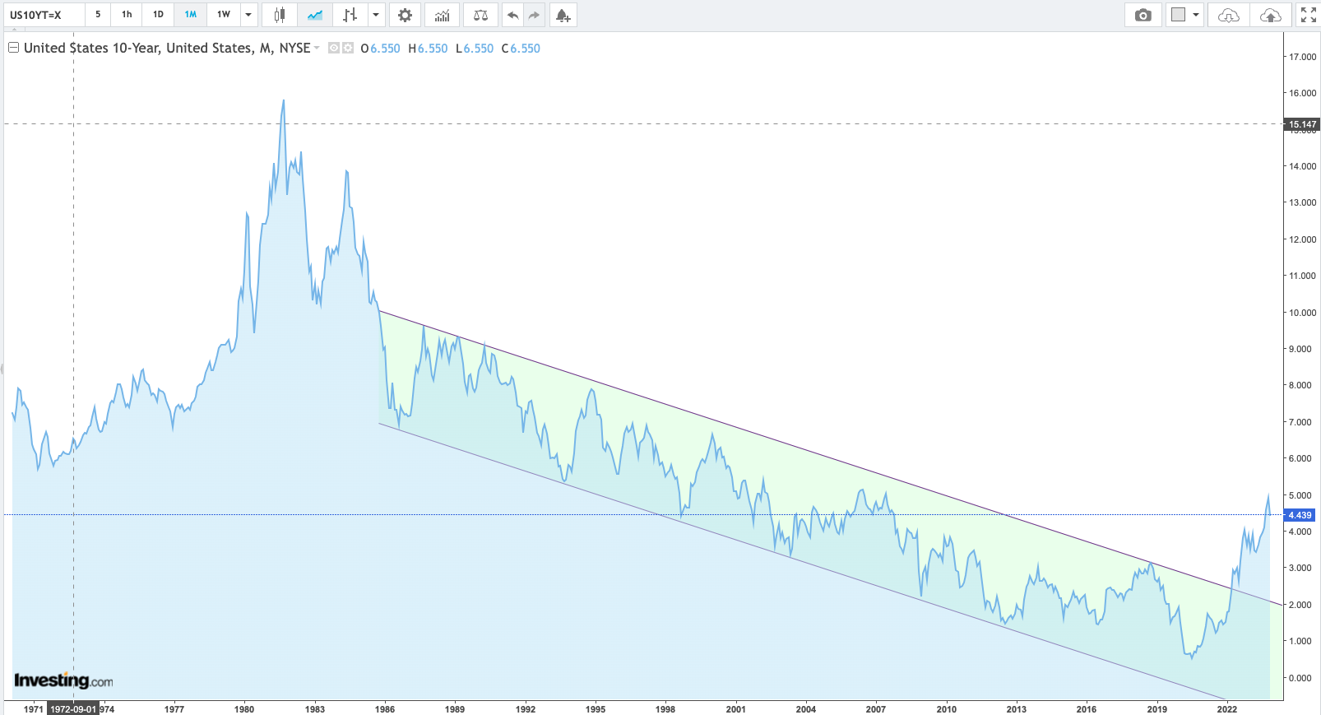Collapse the series legend minus box

13,48
